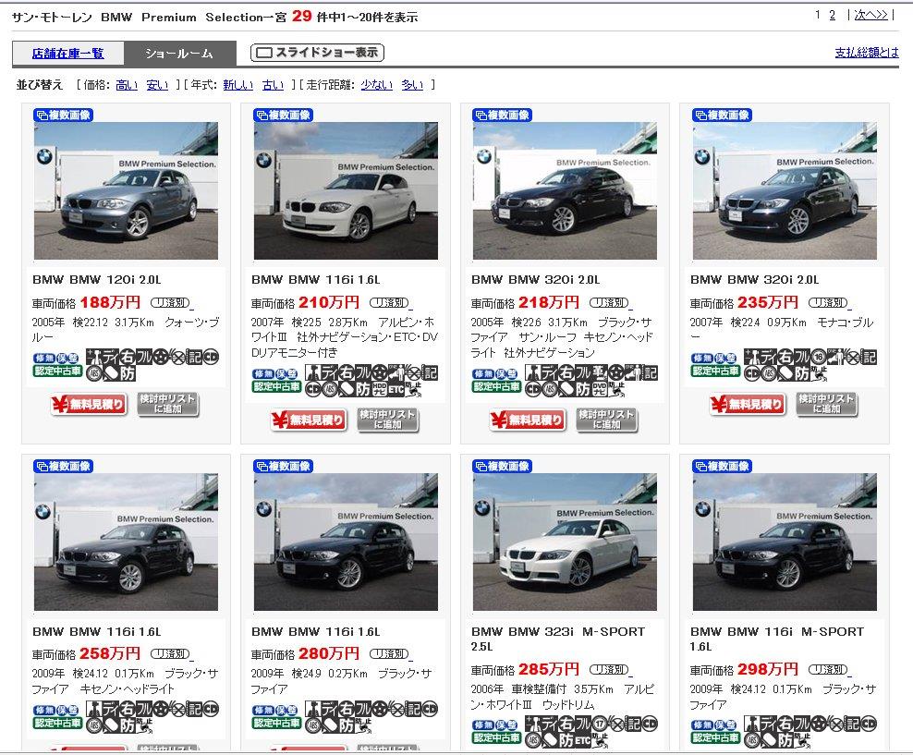Image resolution: width=913 pixels, height=755 pixels.
Task: Click the 複数画像 badge on the 323i M-SPORT card
Action: [x=503, y=467]
